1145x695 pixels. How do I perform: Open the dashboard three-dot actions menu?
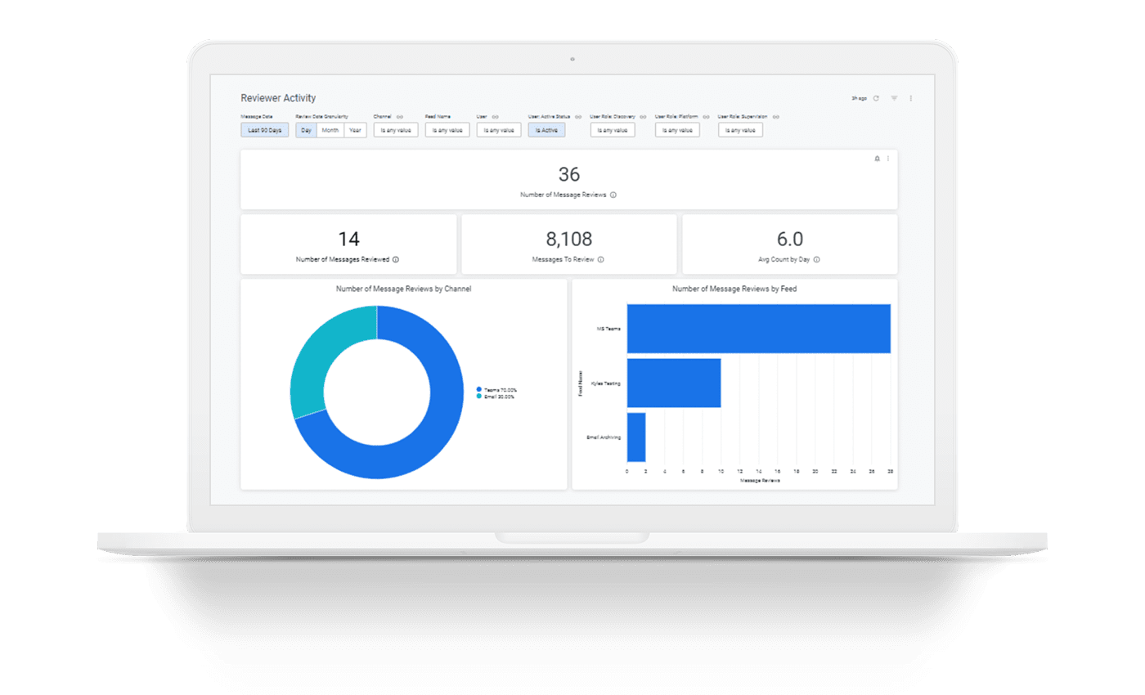[x=909, y=98]
